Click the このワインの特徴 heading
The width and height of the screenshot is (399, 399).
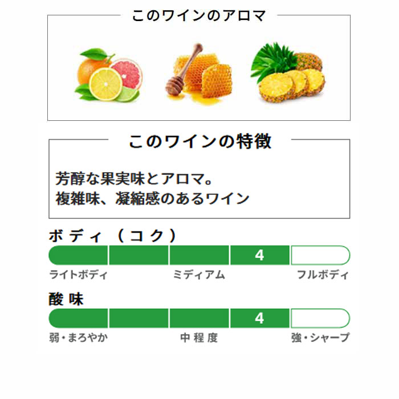[x=200, y=141]
